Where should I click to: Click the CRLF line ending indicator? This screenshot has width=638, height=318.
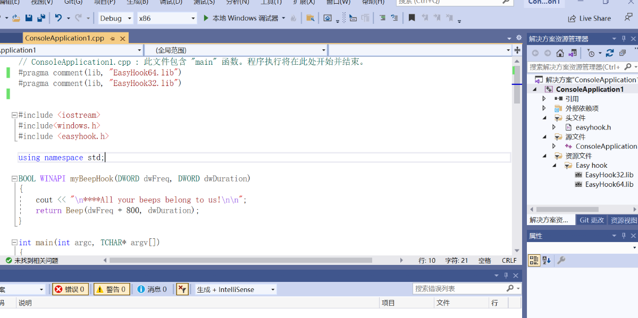point(509,260)
